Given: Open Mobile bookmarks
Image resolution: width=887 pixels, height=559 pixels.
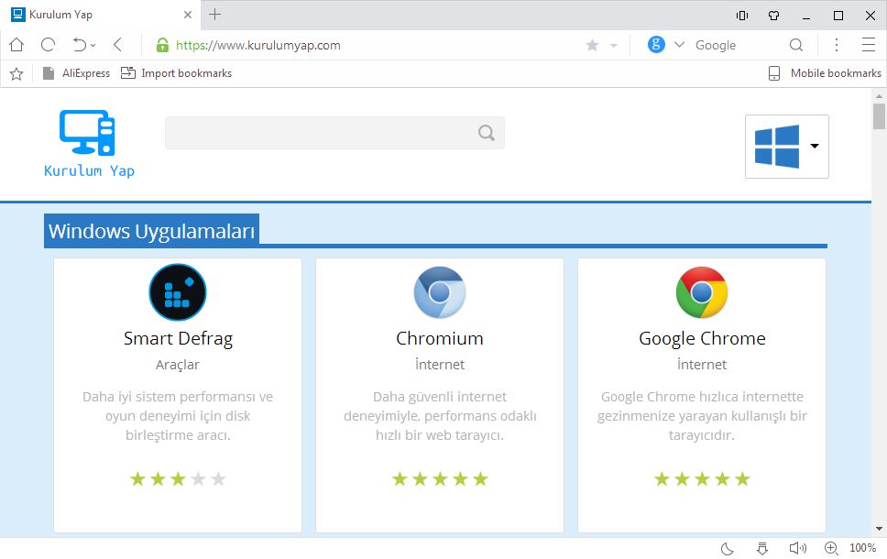Looking at the screenshot, I should [x=825, y=73].
